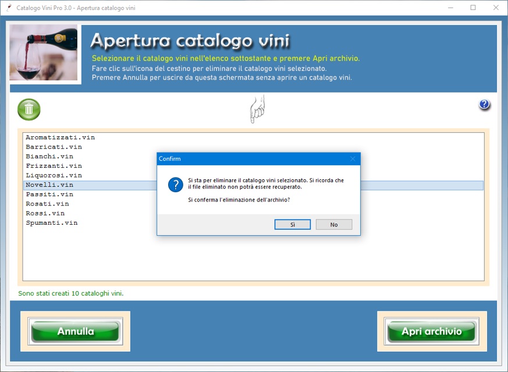Viewport: 508px width, 372px height.
Task: Close the Catalogo Vini Pro window
Action: tap(496, 8)
